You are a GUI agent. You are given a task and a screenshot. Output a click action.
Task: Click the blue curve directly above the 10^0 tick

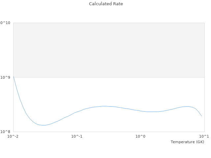tap(140, 111)
